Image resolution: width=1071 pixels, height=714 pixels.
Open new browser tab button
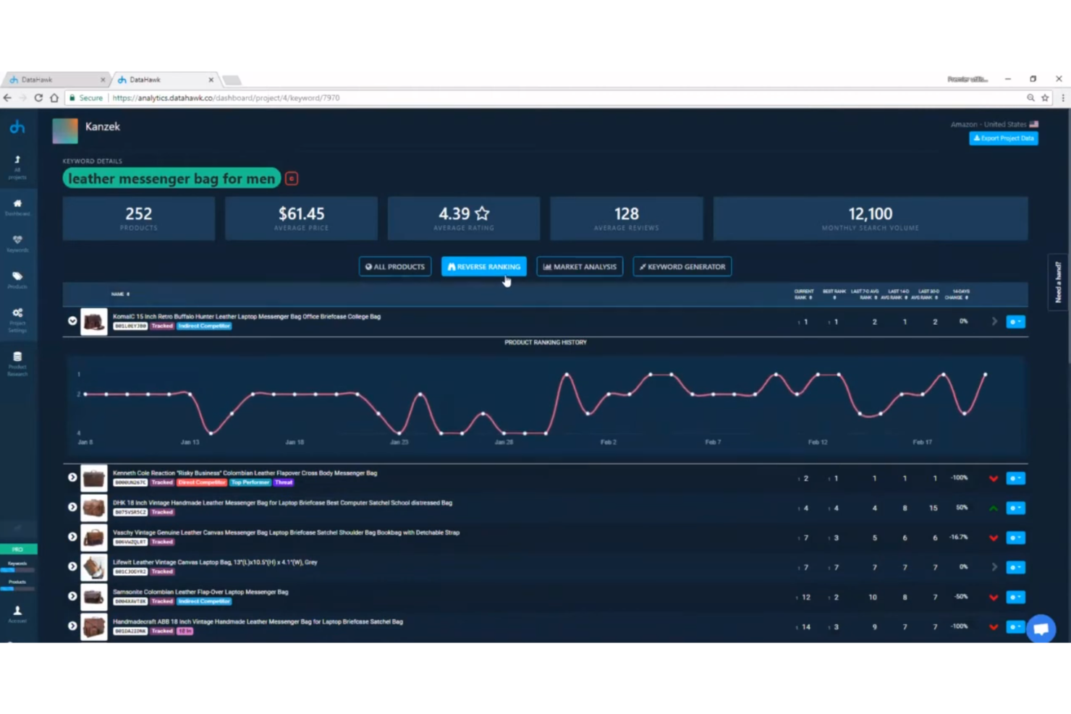(232, 80)
